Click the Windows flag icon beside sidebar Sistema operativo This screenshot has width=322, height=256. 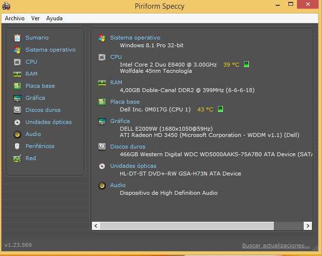tap(17, 50)
